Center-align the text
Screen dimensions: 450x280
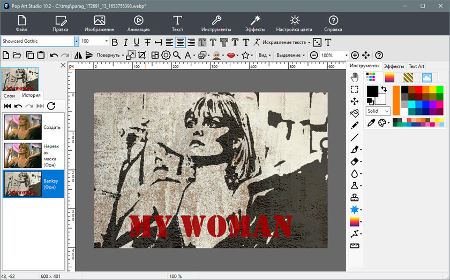click(x=180, y=42)
